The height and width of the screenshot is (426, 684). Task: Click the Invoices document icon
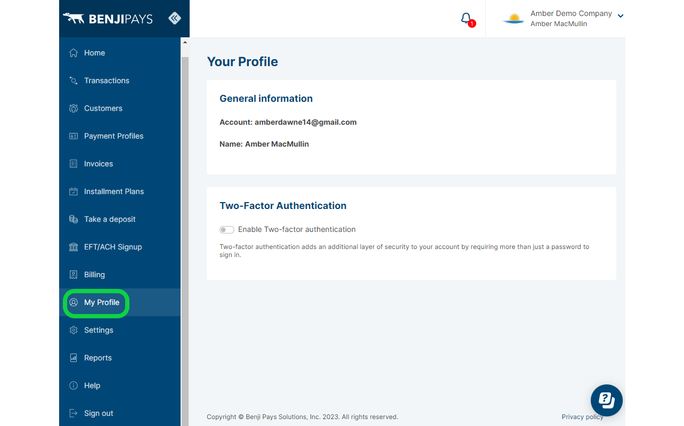click(x=74, y=164)
